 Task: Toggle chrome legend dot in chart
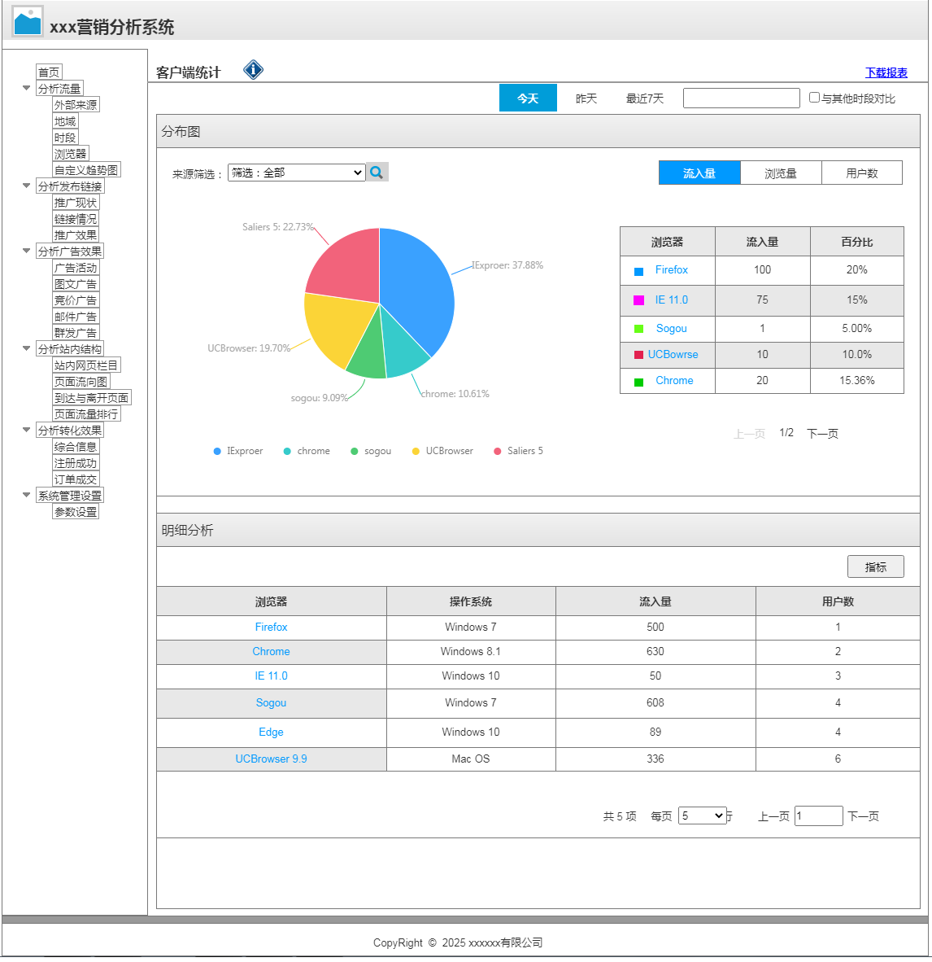[287, 452]
